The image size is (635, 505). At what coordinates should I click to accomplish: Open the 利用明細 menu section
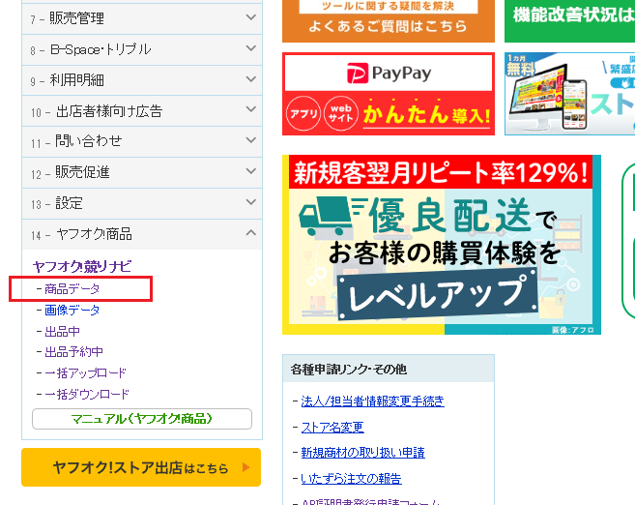click(142, 80)
